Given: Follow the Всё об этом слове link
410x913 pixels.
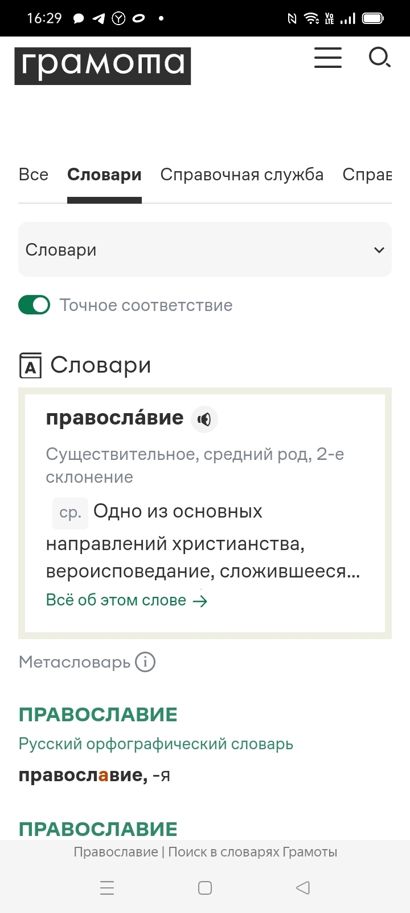Looking at the screenshot, I should point(127,600).
